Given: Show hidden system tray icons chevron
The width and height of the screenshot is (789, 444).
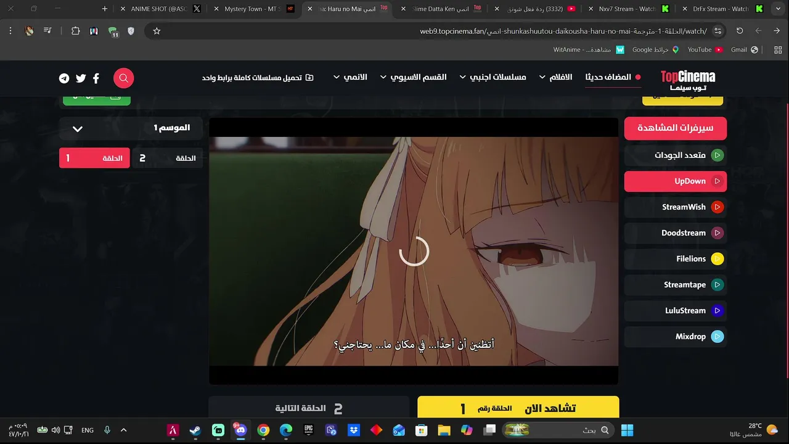Looking at the screenshot, I should click(123, 430).
